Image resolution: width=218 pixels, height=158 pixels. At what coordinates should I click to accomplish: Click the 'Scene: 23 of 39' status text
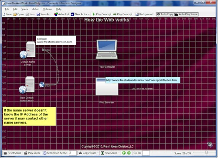pyautogui.click(x=183, y=153)
